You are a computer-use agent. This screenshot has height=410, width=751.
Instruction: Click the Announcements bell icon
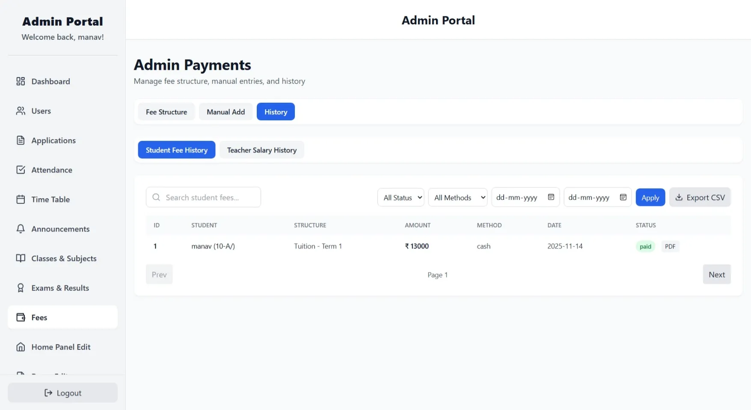(21, 229)
